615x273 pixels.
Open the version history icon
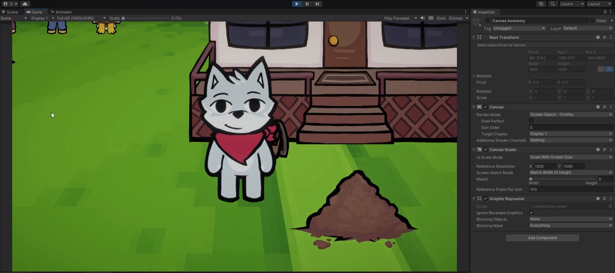point(541,4)
